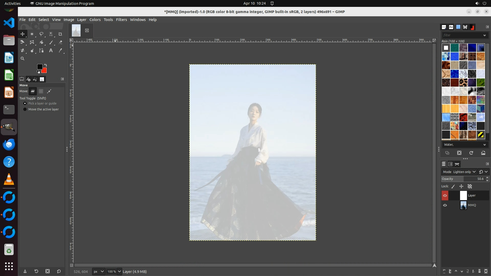Click the red background color swatch
This screenshot has width=491, height=276.
coord(45,71)
